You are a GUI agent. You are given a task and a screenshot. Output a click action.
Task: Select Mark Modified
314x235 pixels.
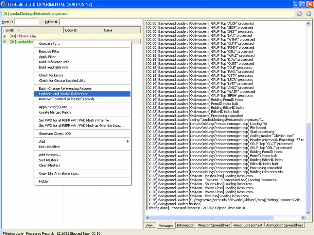tap(82, 147)
